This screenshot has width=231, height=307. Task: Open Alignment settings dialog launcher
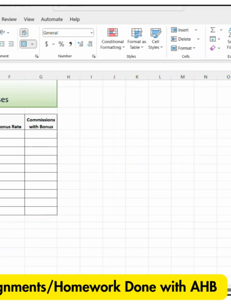37,57
